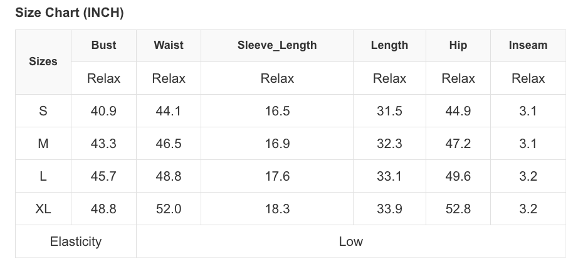Screen dimensions: 588x271
Task: Click the M size row label
Action: [43, 144]
